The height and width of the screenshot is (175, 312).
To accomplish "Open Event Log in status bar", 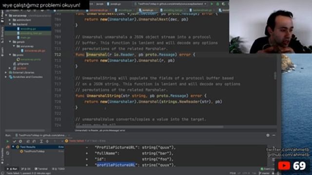I will (268, 169).
